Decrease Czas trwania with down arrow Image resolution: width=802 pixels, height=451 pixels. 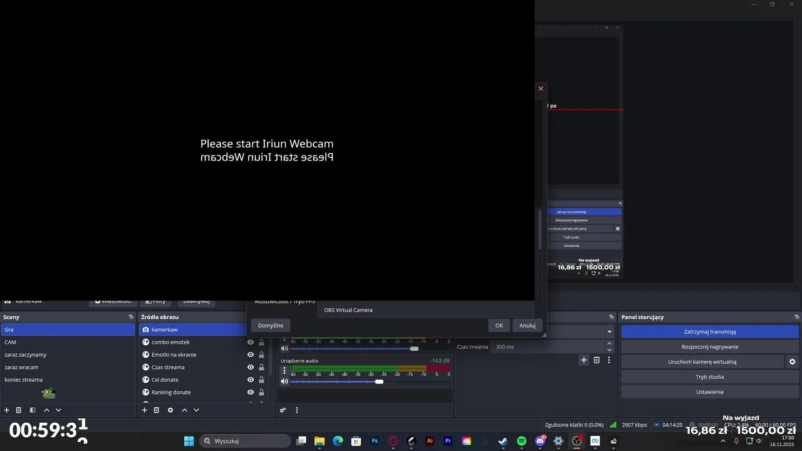(609, 350)
